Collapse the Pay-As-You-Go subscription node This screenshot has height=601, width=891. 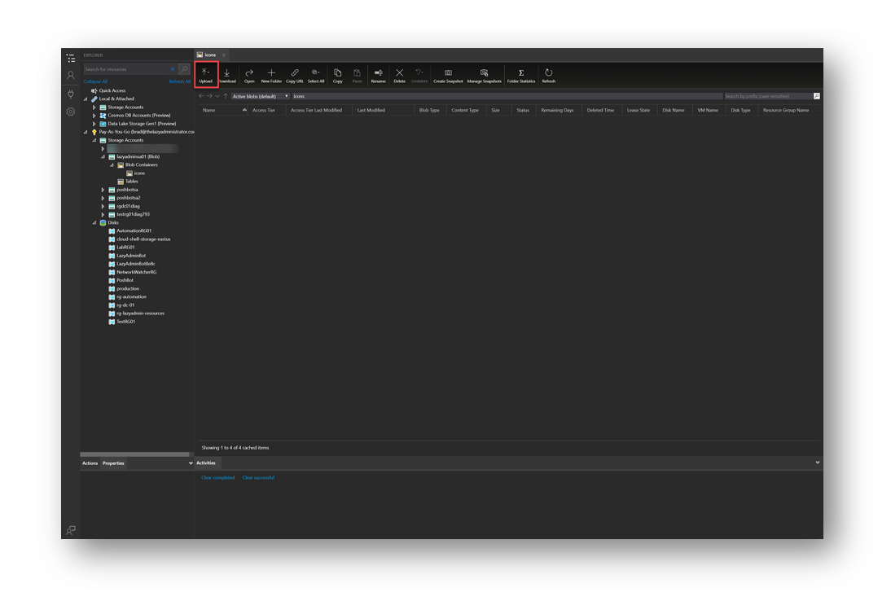click(86, 132)
